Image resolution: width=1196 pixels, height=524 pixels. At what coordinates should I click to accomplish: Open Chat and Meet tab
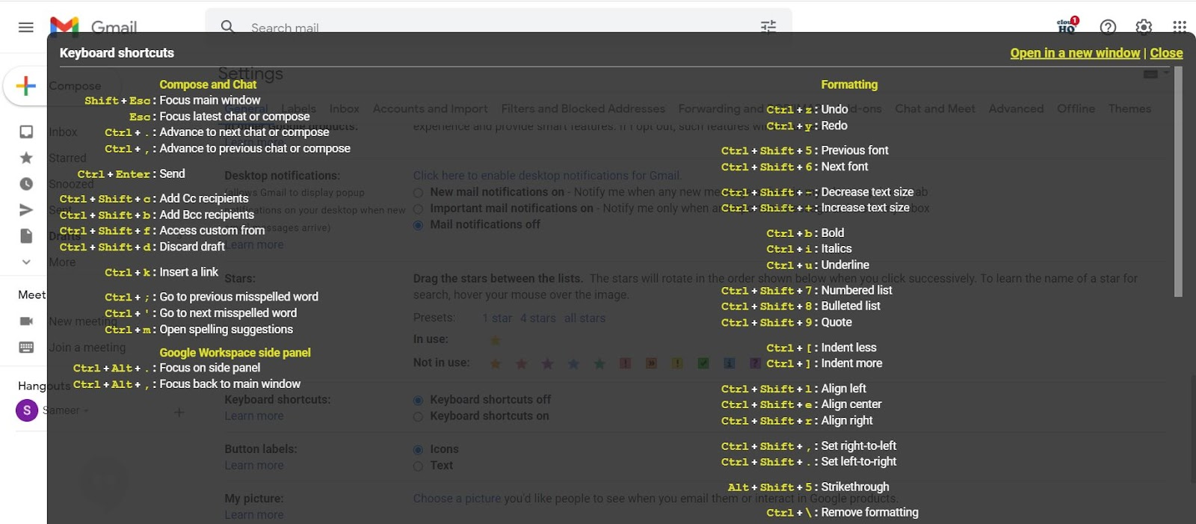point(935,109)
